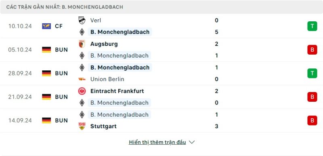Screen dimensions: 323x156
Task: Click the Verl club logo
Action: tap(82, 21)
